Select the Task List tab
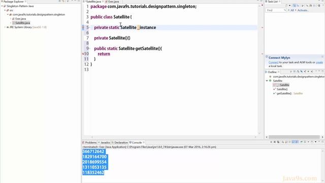Viewport: 325px width, 183px height. [272, 2]
